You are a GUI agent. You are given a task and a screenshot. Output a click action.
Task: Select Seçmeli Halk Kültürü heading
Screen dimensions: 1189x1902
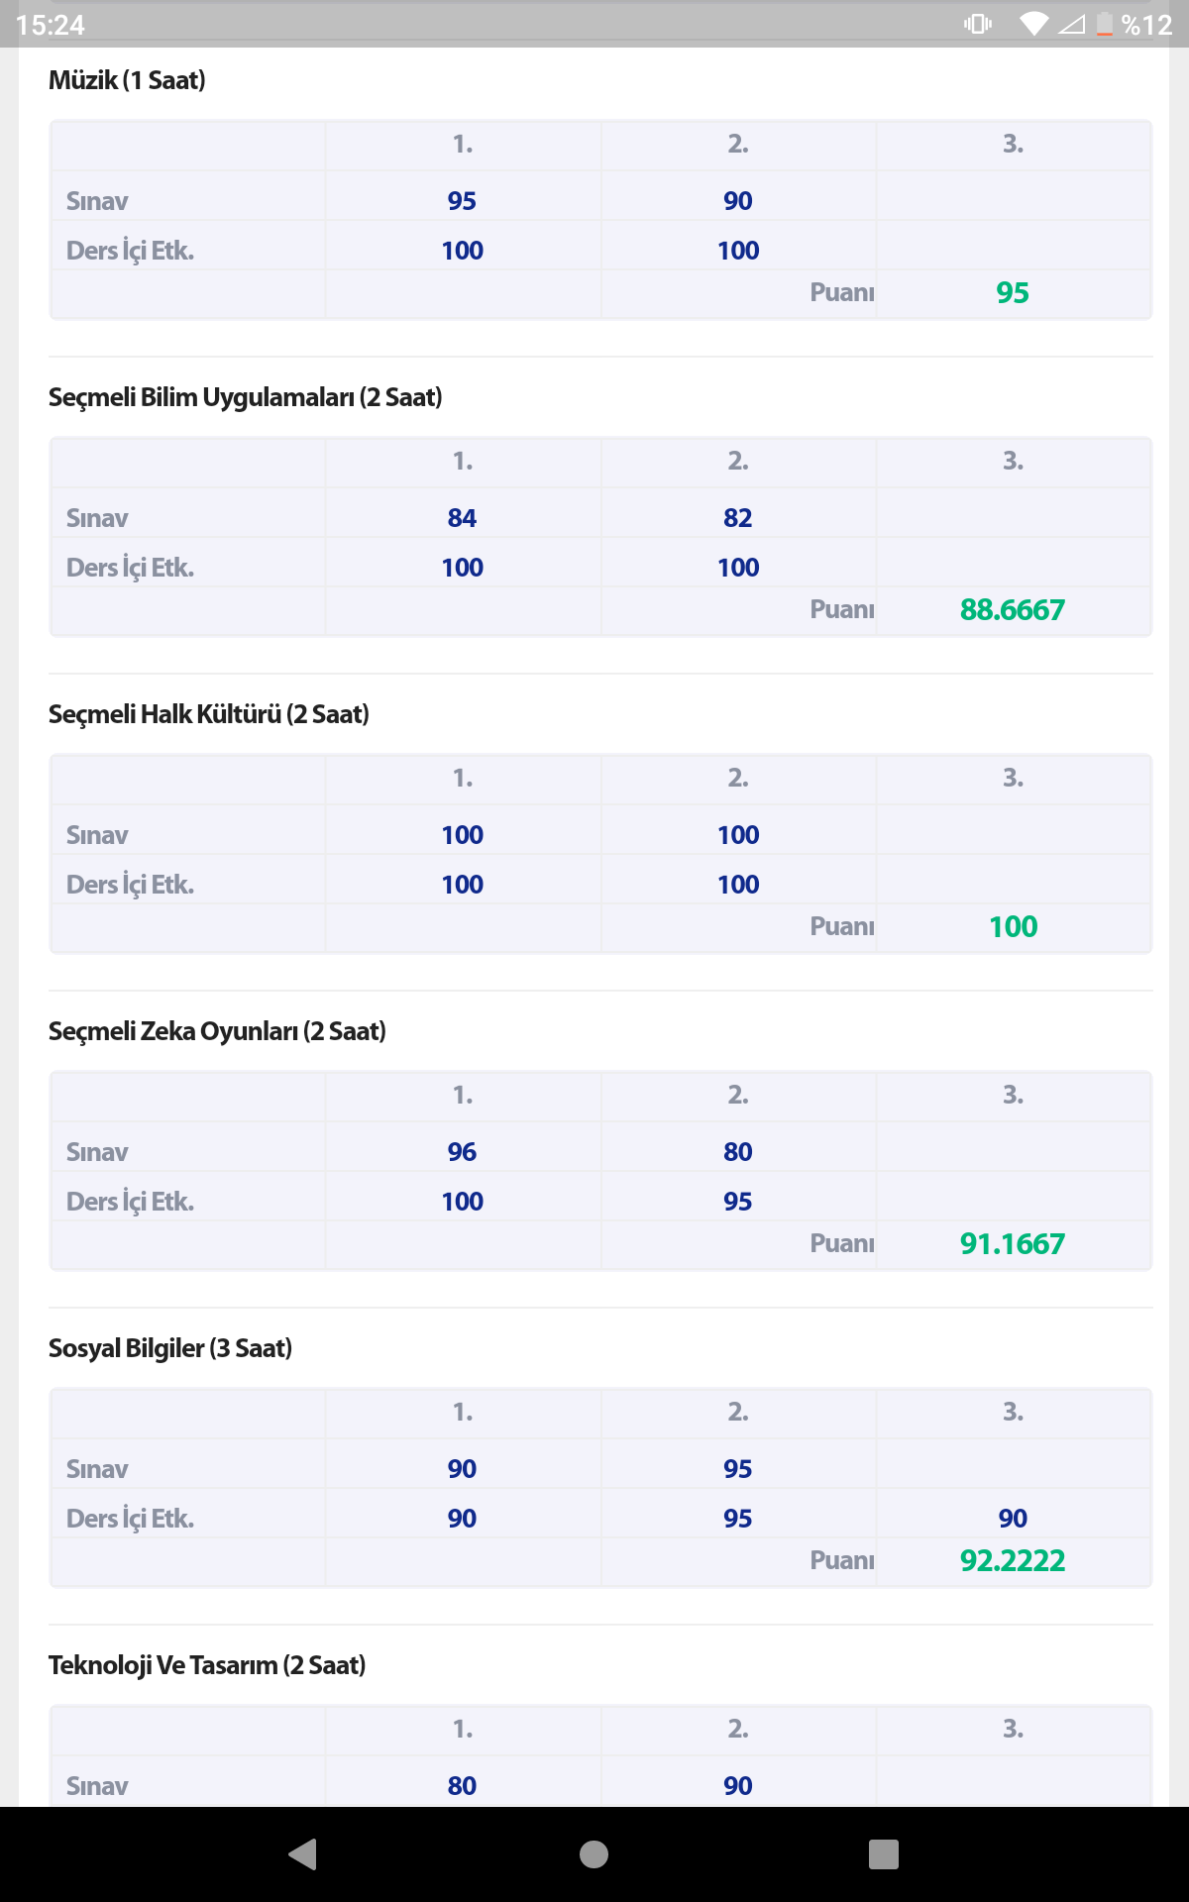click(208, 714)
